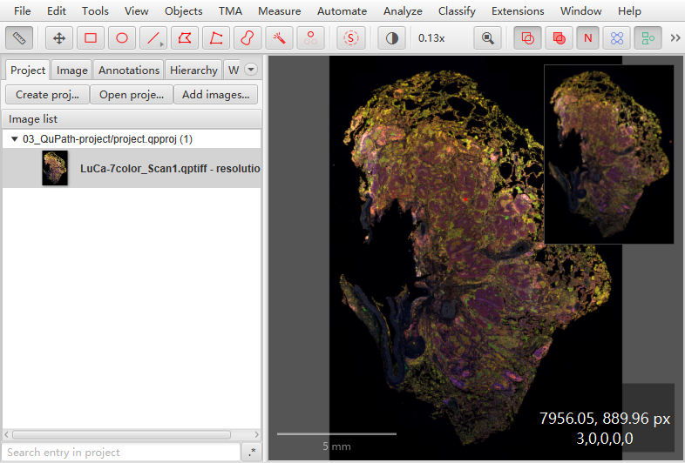Select the Rectangle annotation tool
Screen dimensions: 685x463
tap(91, 38)
